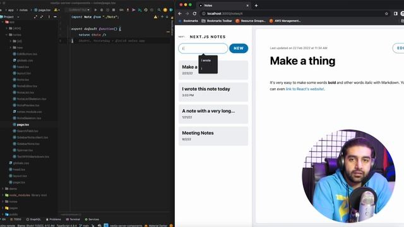This screenshot has width=404, height=227.
Task: Click the 'notes' breadcrumb in the IDE navigation bar
Action: (23, 10)
